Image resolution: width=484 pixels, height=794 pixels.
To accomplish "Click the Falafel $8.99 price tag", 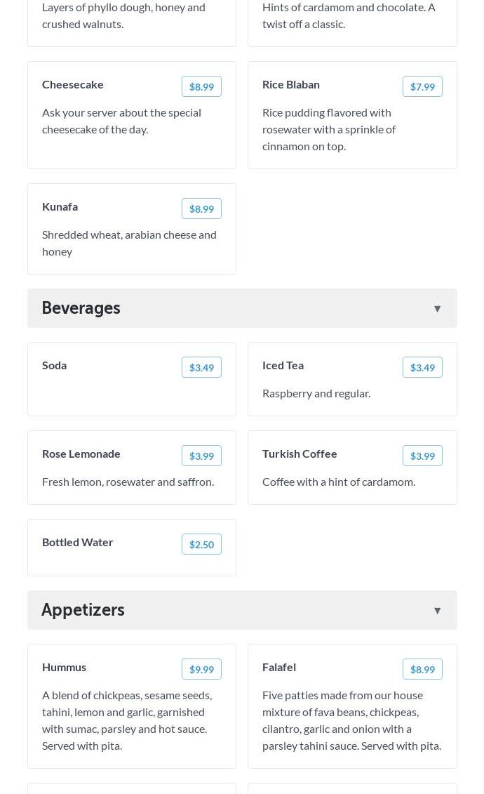I will tap(422, 669).
